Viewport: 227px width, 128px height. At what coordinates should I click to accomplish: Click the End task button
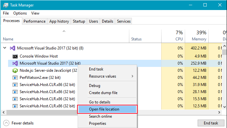pos(211,123)
